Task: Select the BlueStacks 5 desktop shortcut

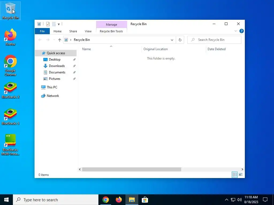Action: click(x=10, y=117)
